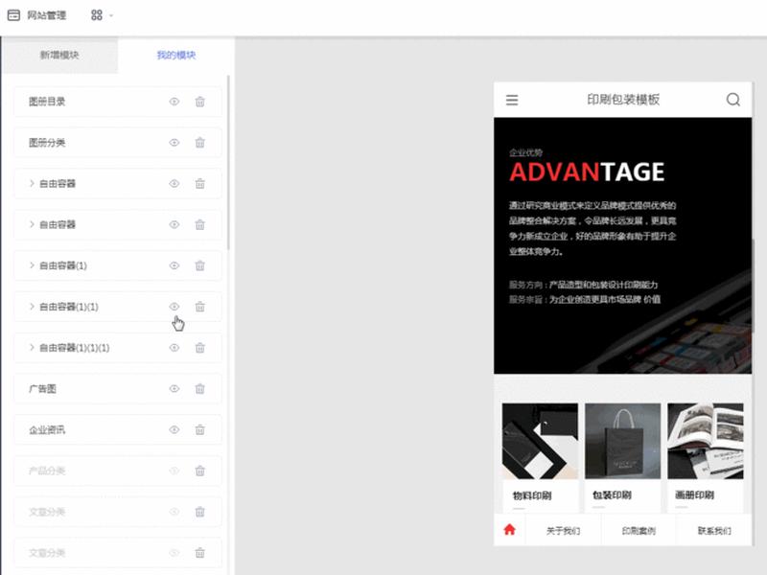Click the 包装印刷 label
Screen dimensions: 767x575
click(612, 495)
